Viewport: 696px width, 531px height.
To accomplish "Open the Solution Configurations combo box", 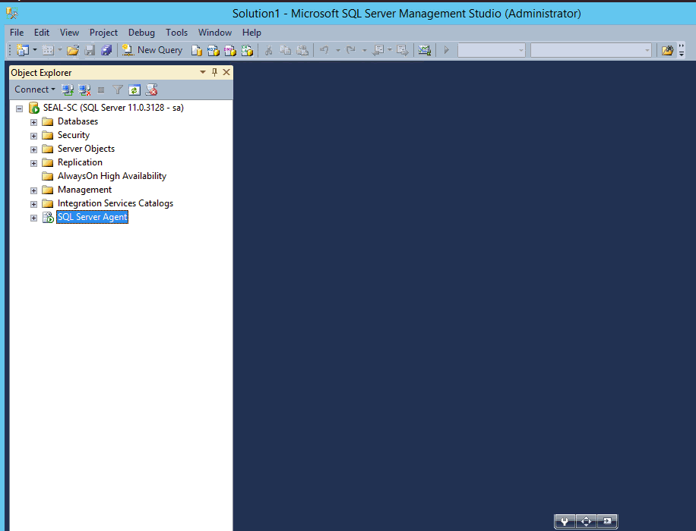I will 492,50.
